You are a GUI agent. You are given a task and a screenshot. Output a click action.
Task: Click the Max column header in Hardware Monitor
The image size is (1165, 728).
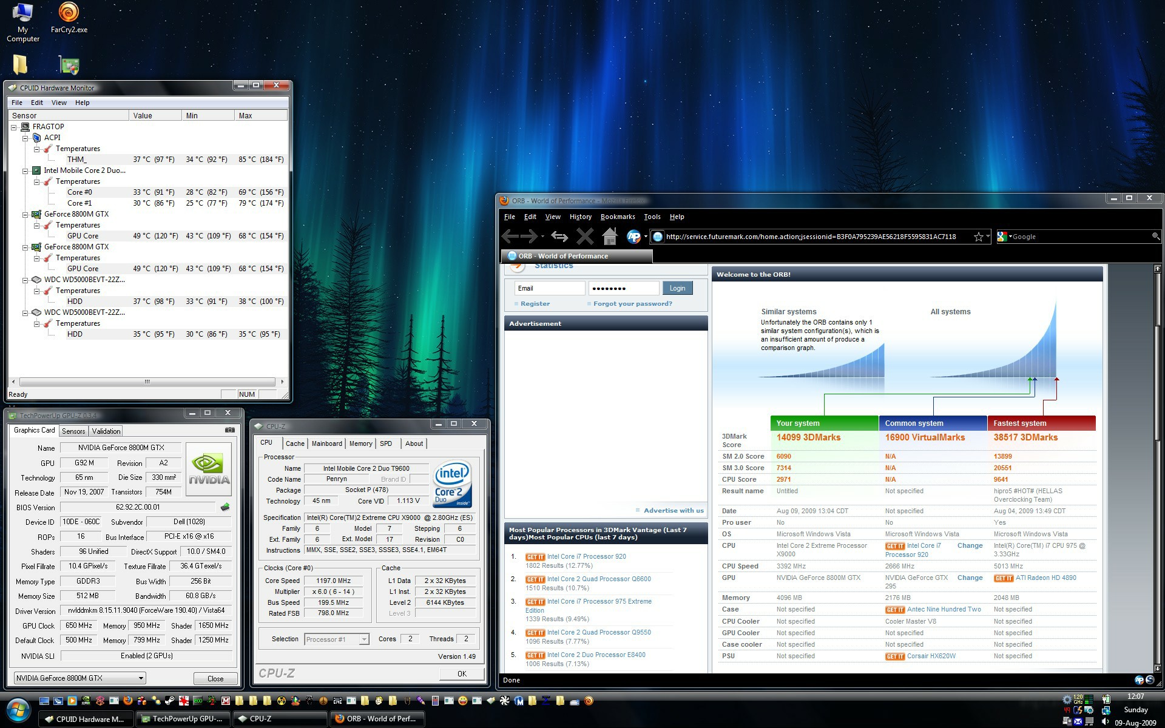[x=261, y=115]
